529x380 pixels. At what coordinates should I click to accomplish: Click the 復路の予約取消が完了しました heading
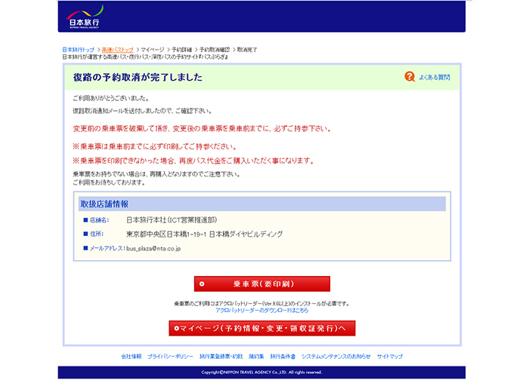138,78
